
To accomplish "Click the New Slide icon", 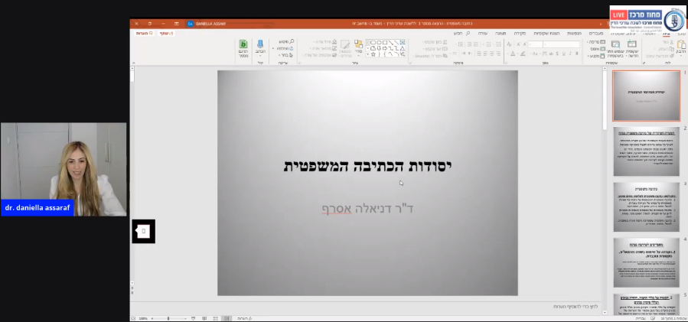I will [632, 44].
